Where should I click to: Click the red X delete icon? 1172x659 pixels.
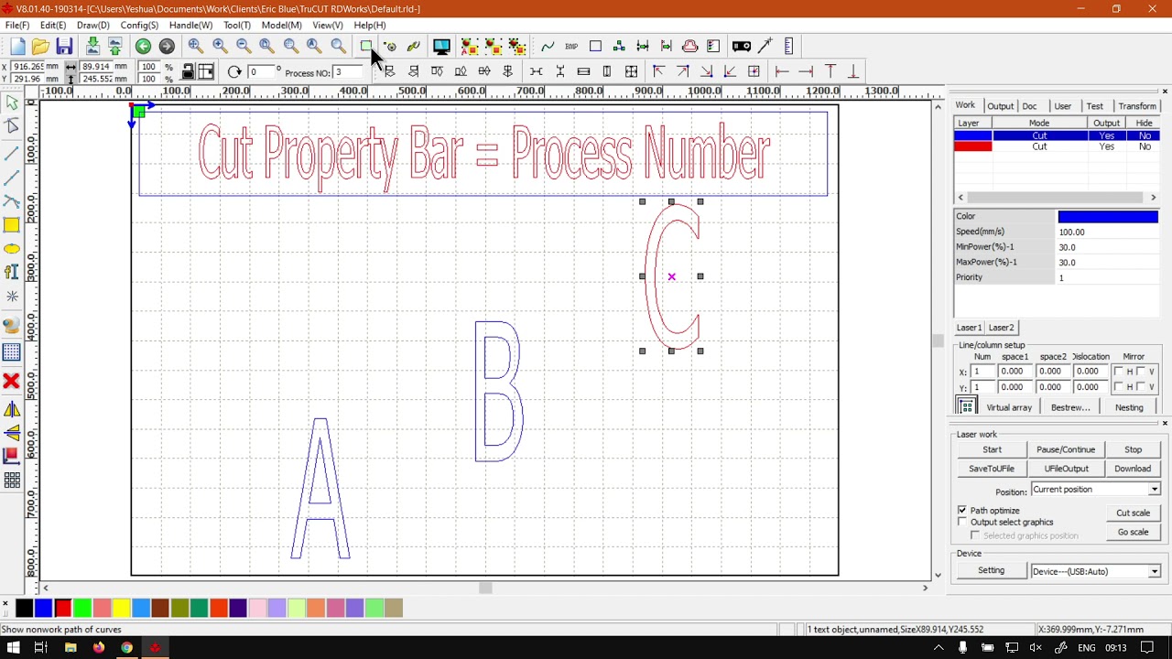(12, 381)
